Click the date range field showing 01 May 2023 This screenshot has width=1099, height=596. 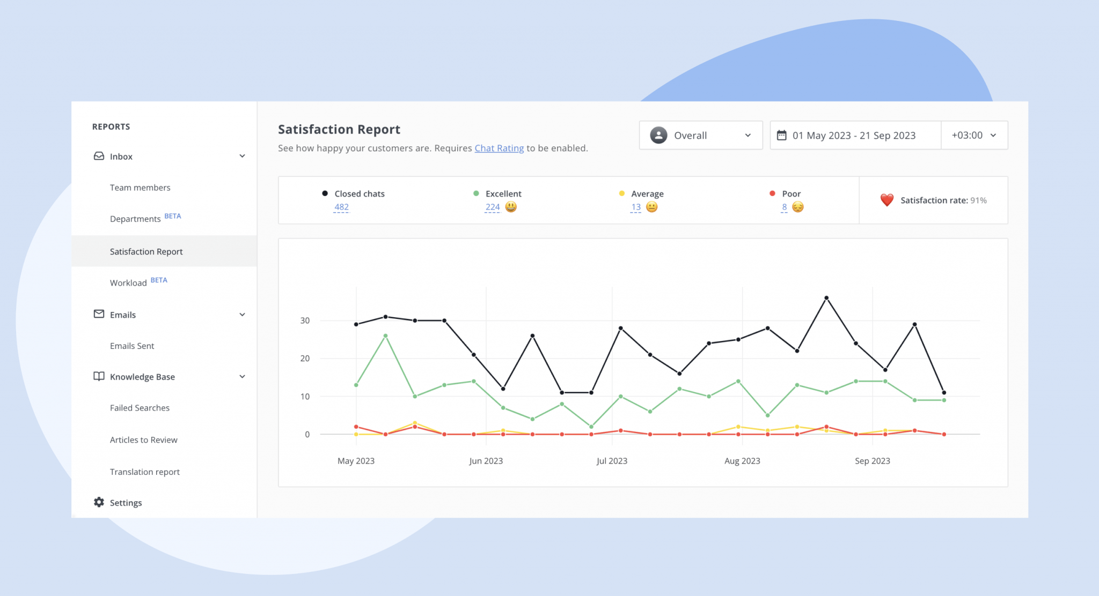(x=854, y=135)
